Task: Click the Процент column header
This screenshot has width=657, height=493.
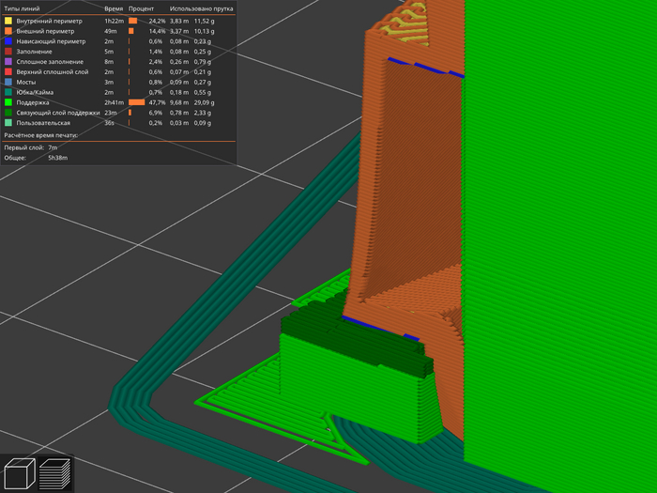Action: 142,8
